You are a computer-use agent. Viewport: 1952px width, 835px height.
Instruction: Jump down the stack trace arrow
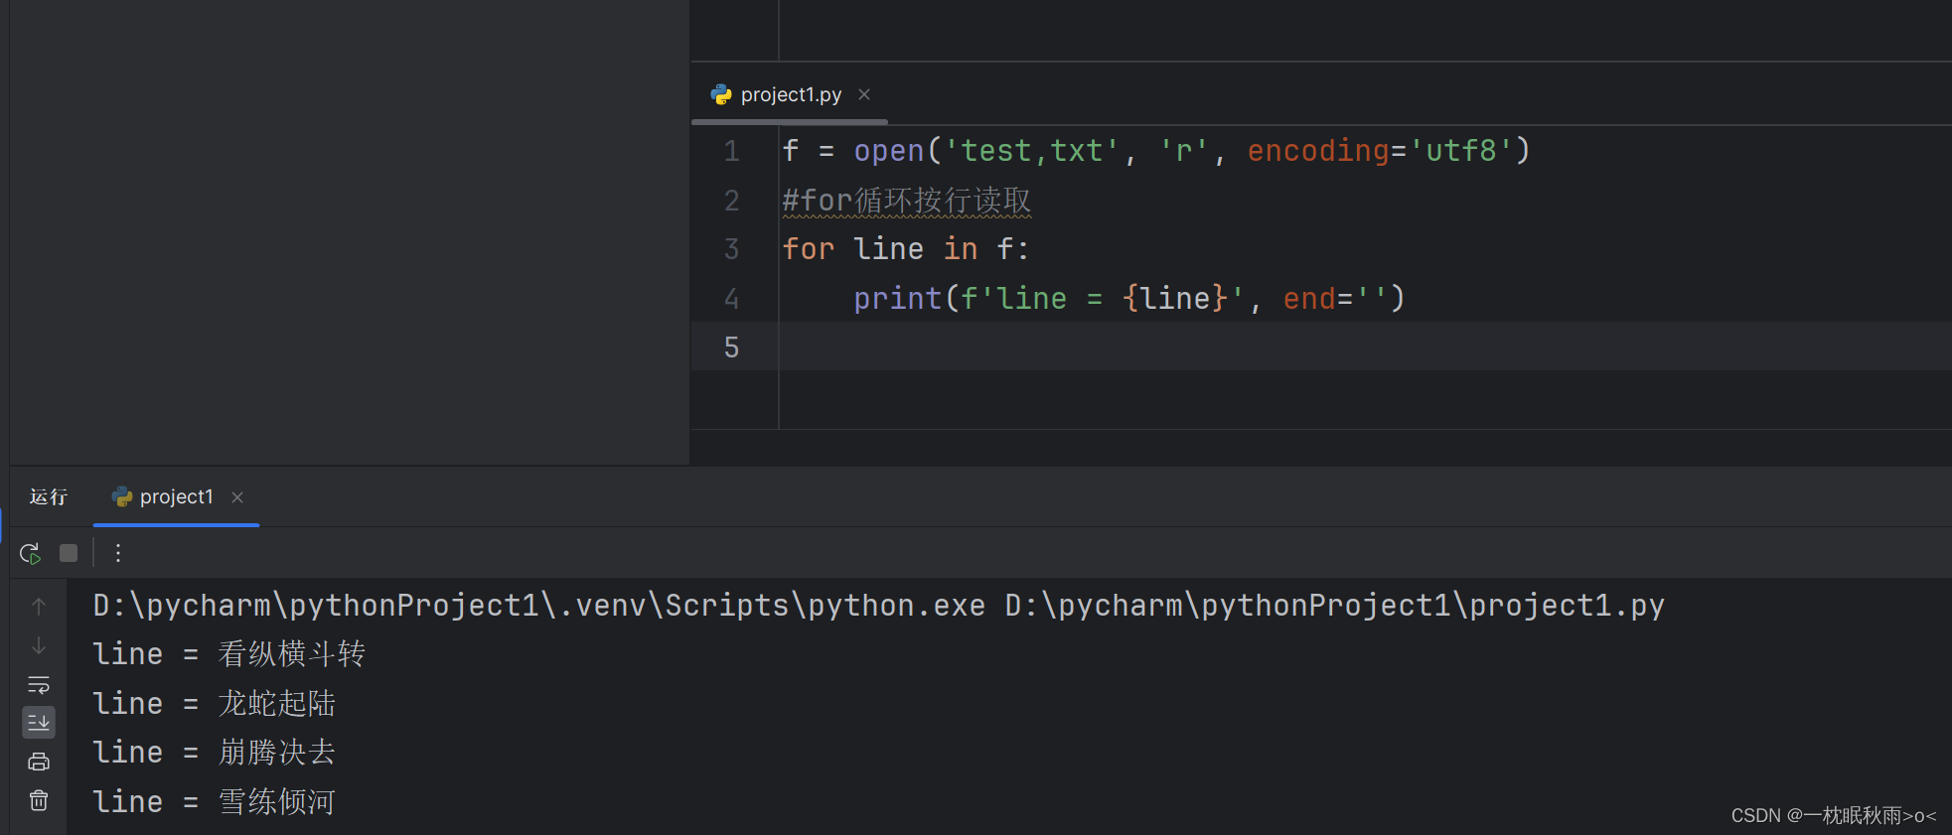click(x=39, y=645)
